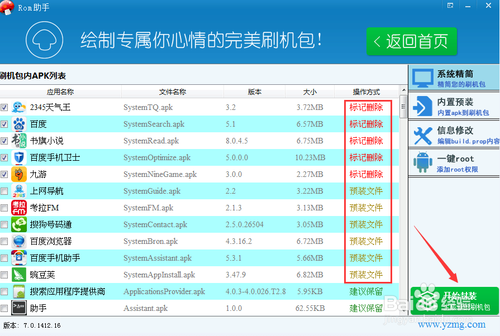Viewport: 500px width, 336px height.
Task: Click the 搜狗号码通 phone icon
Action: [19, 224]
